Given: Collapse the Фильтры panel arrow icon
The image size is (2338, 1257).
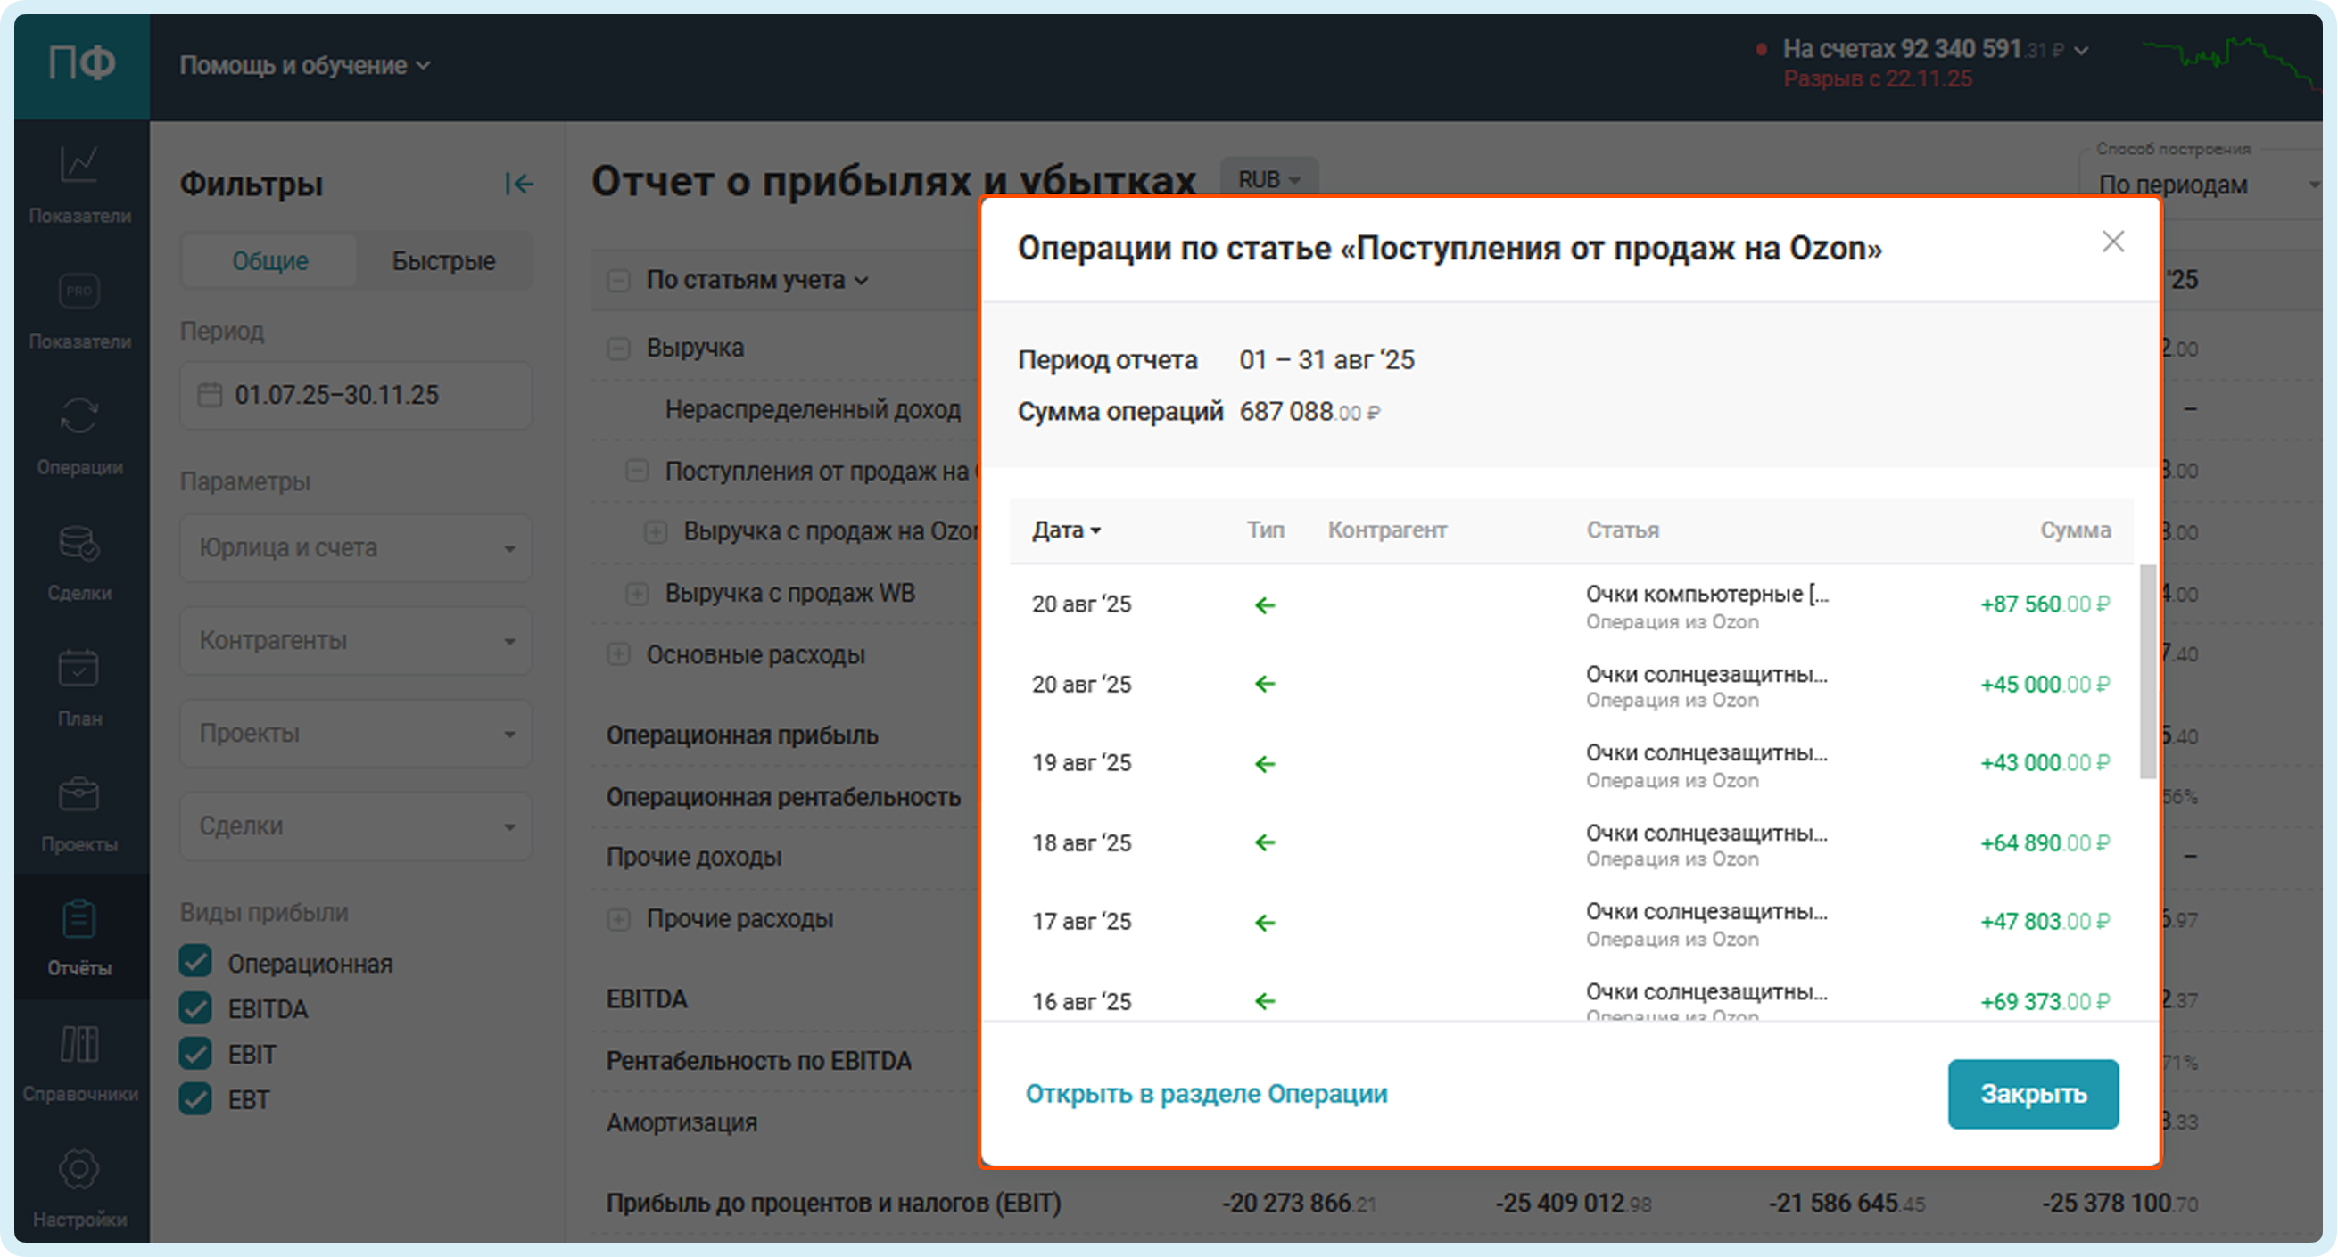Looking at the screenshot, I should 519,185.
